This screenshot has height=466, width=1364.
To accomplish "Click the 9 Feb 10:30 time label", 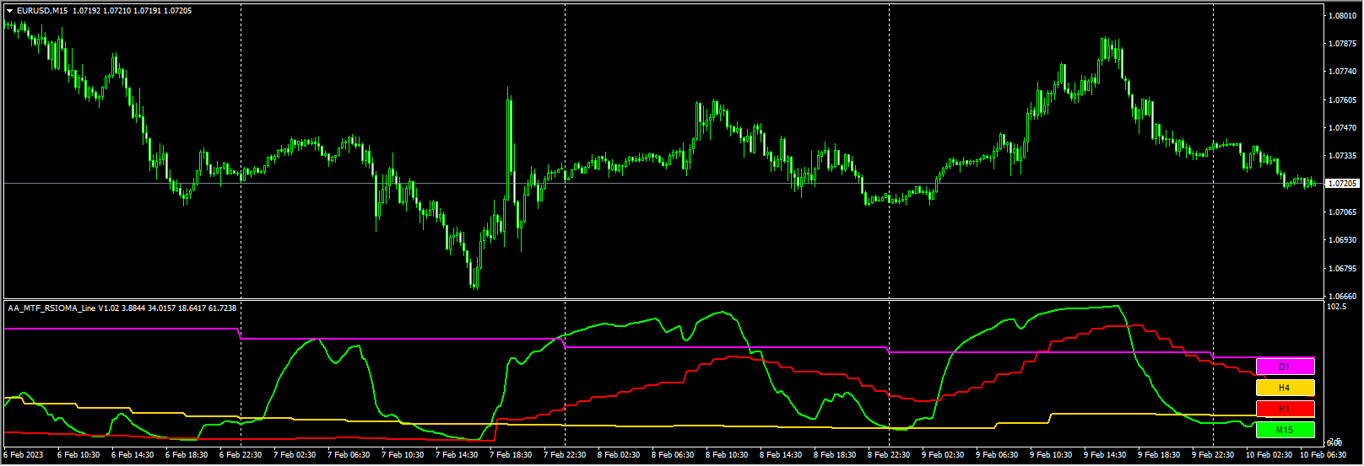I will (1051, 455).
